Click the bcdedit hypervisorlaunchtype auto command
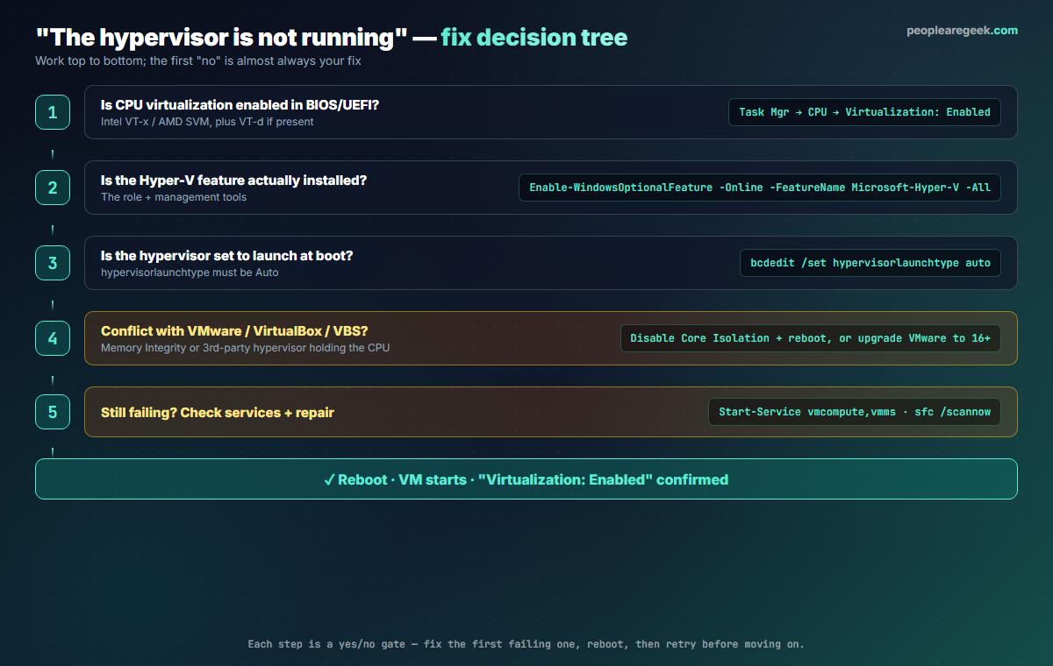Viewport: 1053px width, 666px height. (x=870, y=263)
